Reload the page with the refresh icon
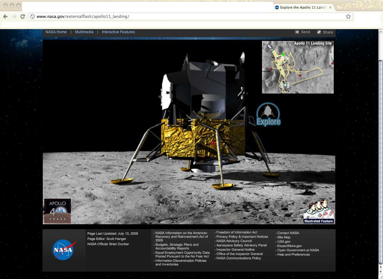This screenshot has height=279, width=383. (22, 16)
